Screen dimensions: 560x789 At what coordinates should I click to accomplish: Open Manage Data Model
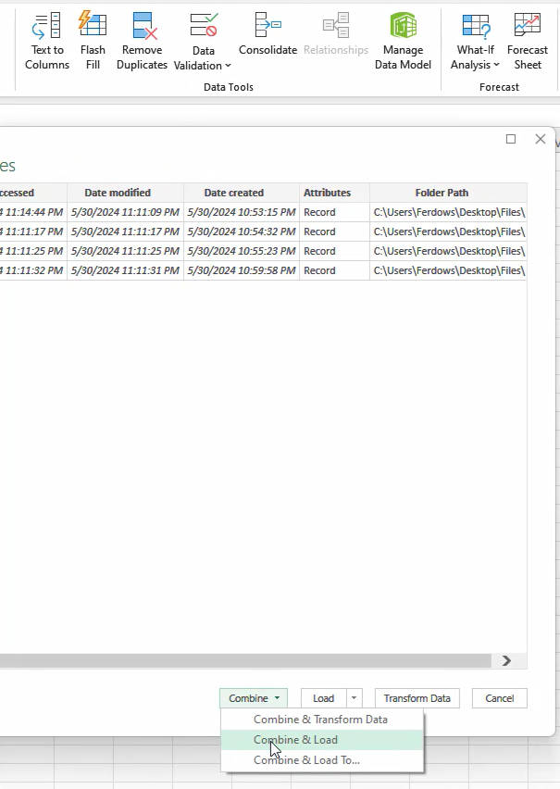(403, 42)
